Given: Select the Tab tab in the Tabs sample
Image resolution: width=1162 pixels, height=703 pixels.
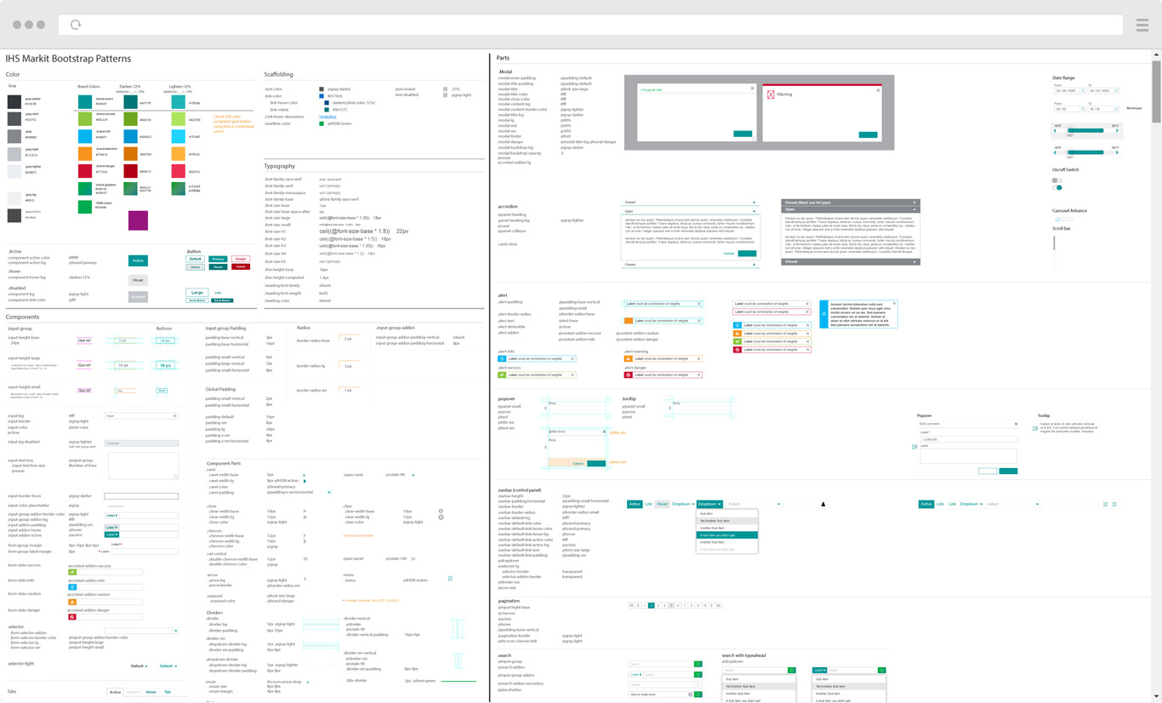Looking at the screenshot, I should pos(168,692).
